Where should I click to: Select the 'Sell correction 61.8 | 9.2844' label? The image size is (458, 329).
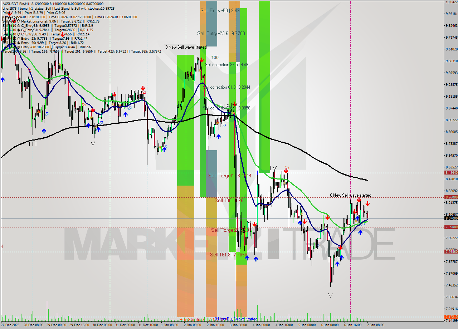point(226,87)
